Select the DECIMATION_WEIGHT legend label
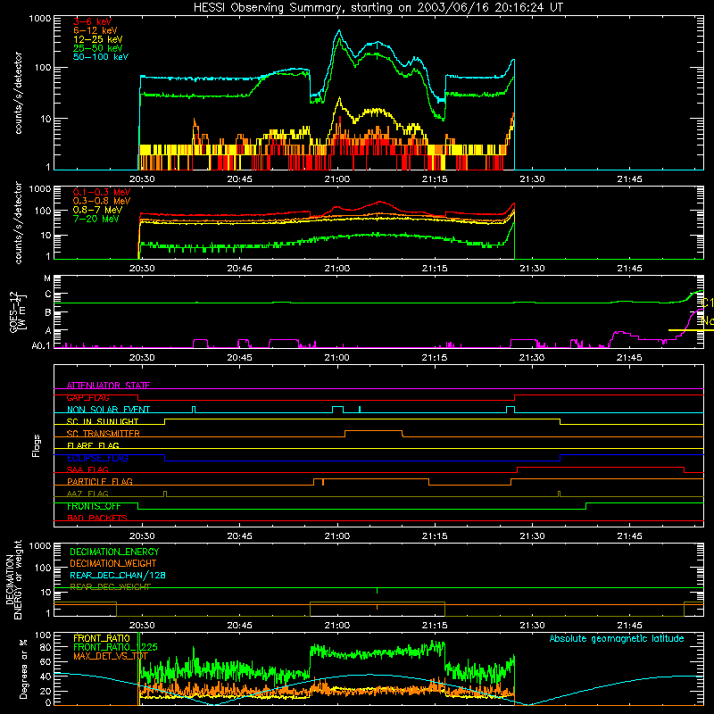Screen dimensions: 714x714 113,563
